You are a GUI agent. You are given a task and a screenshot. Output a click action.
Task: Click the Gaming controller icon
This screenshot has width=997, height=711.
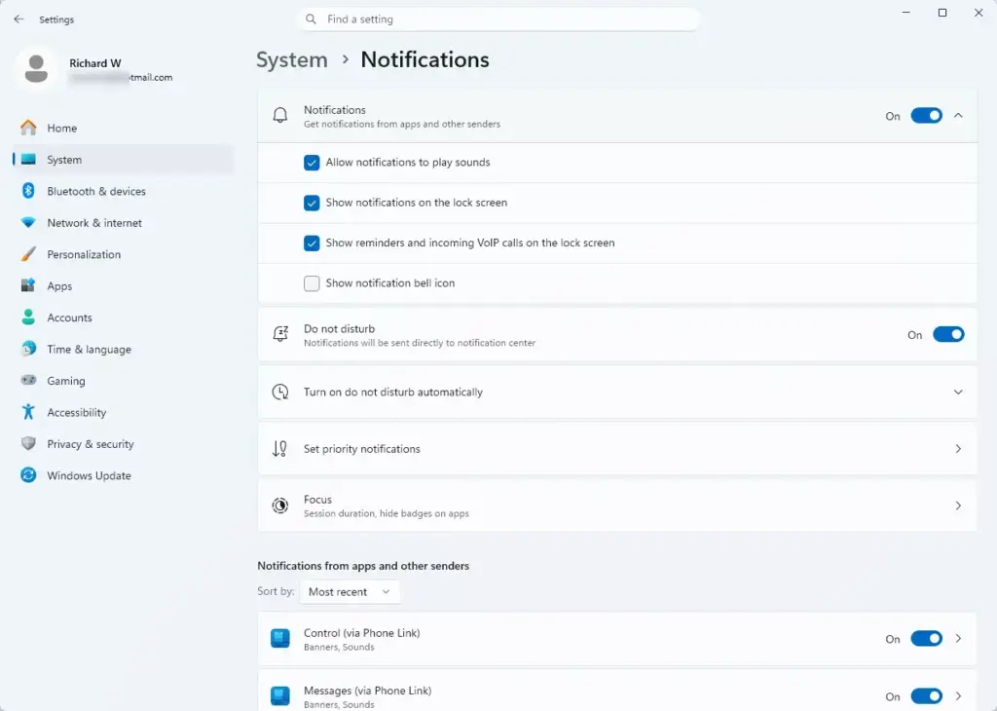[x=28, y=380]
